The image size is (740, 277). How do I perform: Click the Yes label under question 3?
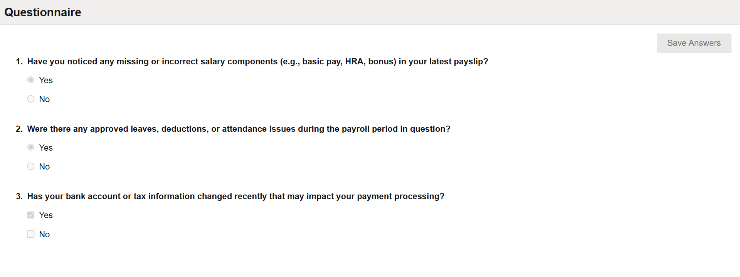pyautogui.click(x=46, y=215)
